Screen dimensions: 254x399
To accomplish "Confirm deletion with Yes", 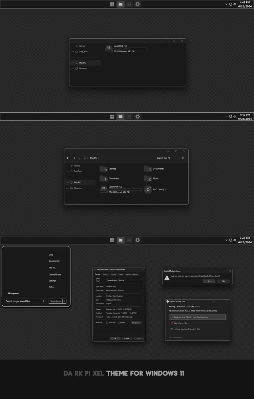I will pyautogui.click(x=209, y=281).
